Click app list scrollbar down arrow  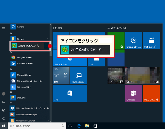coord(51,121)
